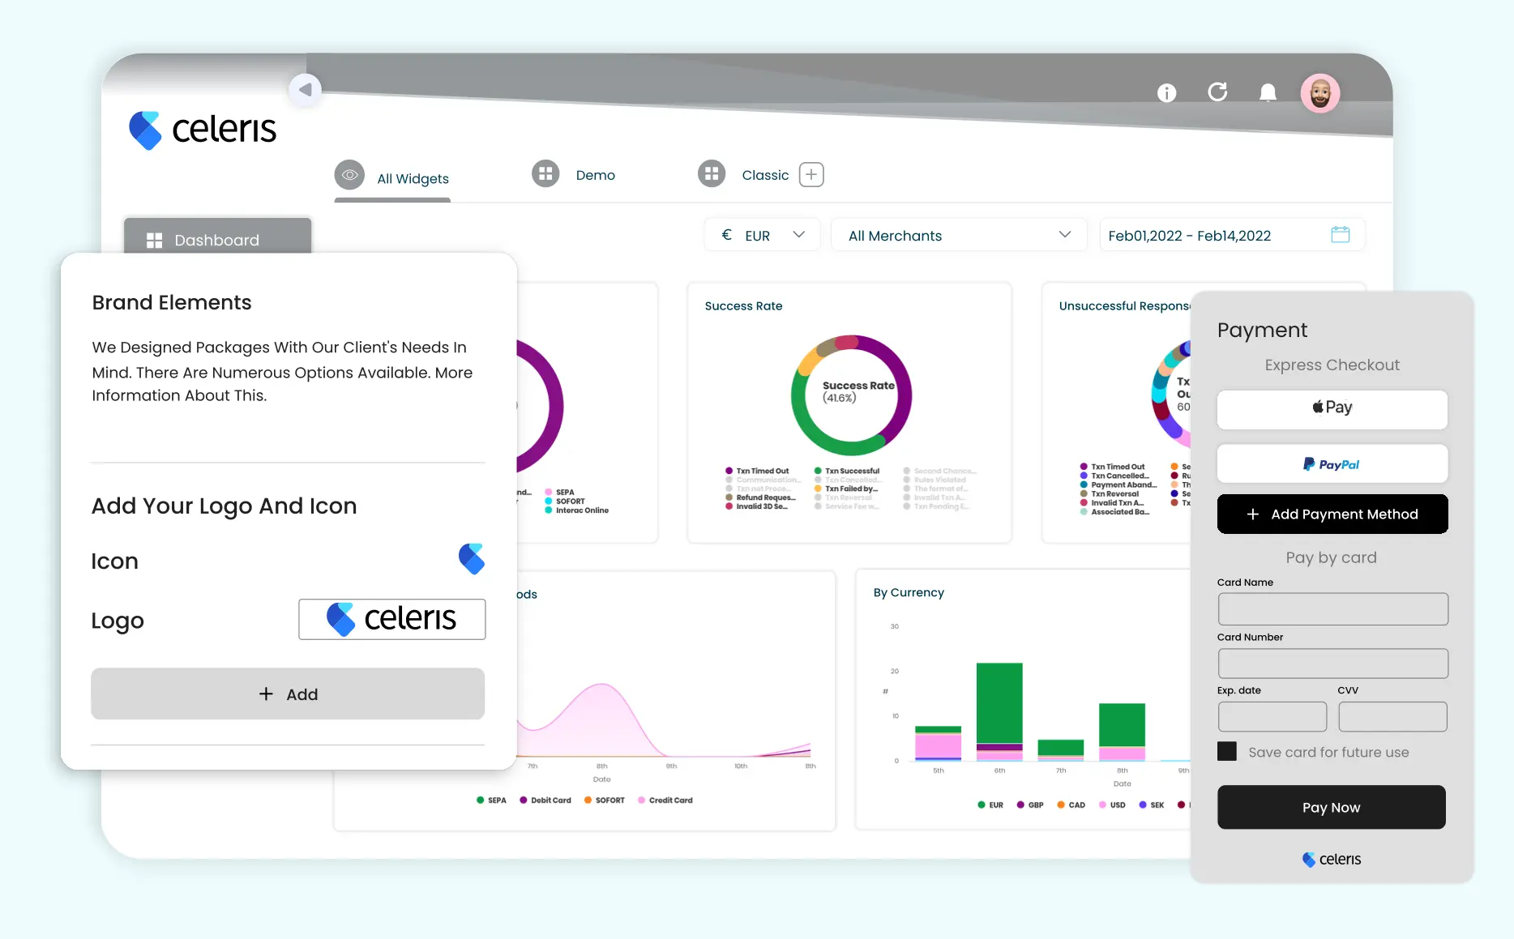
Task: Click Add Payment Method button
Action: point(1332,514)
